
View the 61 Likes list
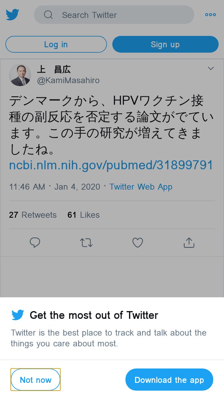[x=84, y=215]
